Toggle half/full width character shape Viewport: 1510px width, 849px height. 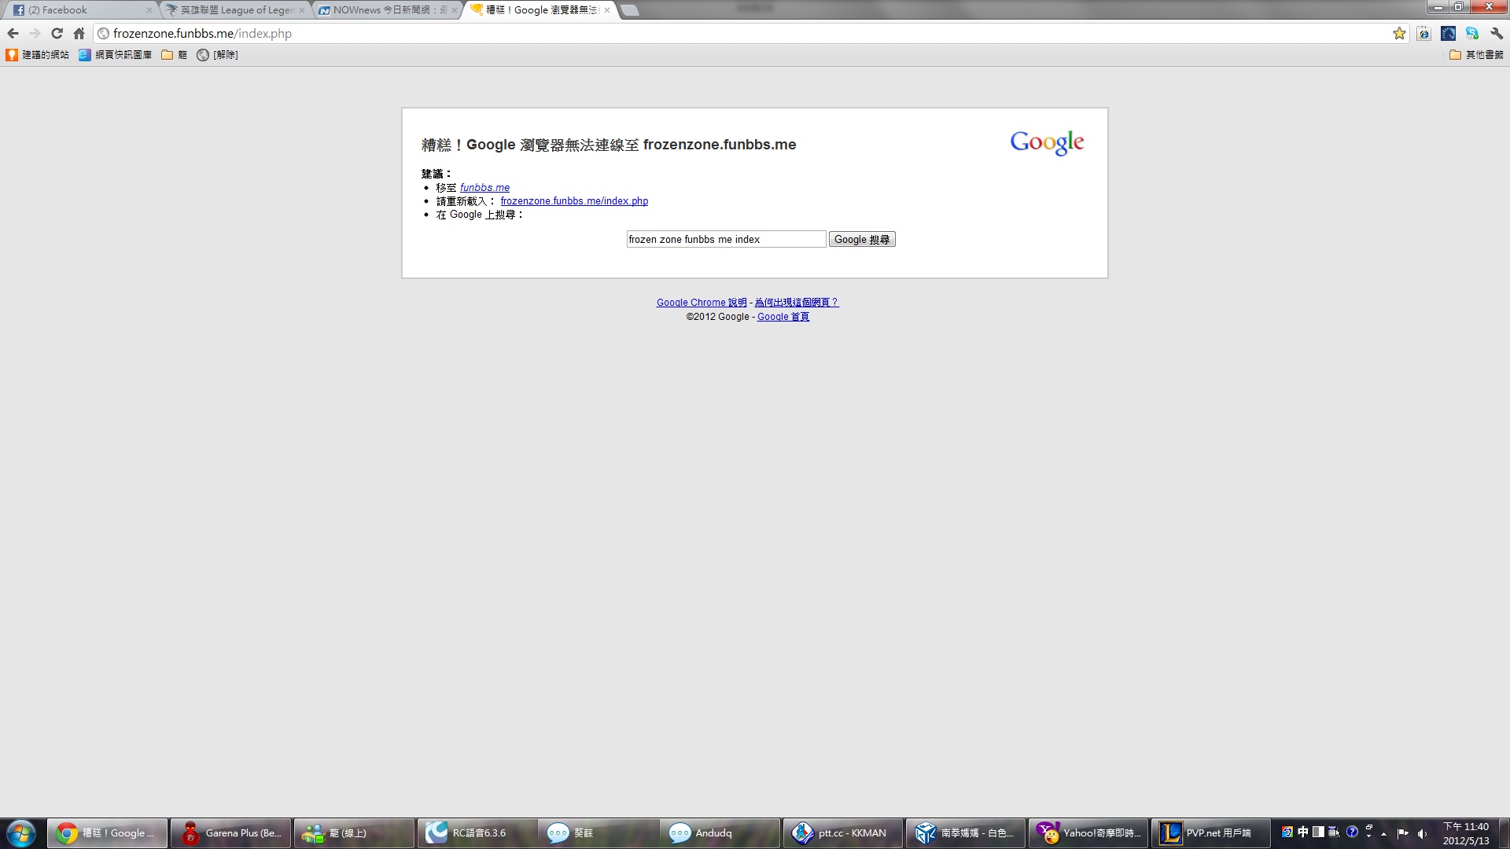pos(1318,832)
